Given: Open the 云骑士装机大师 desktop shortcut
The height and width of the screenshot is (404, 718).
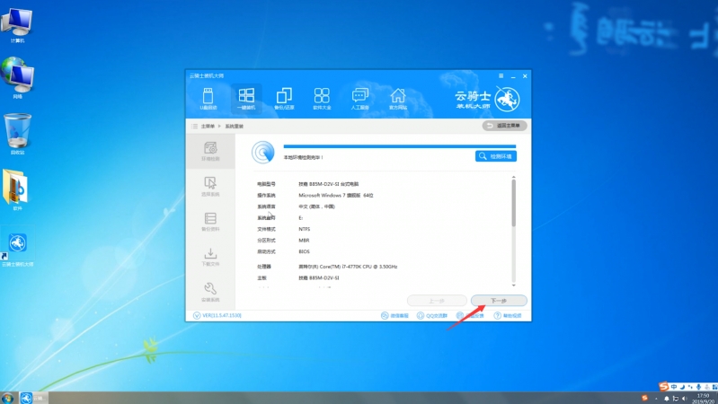Looking at the screenshot, I should [x=17, y=248].
